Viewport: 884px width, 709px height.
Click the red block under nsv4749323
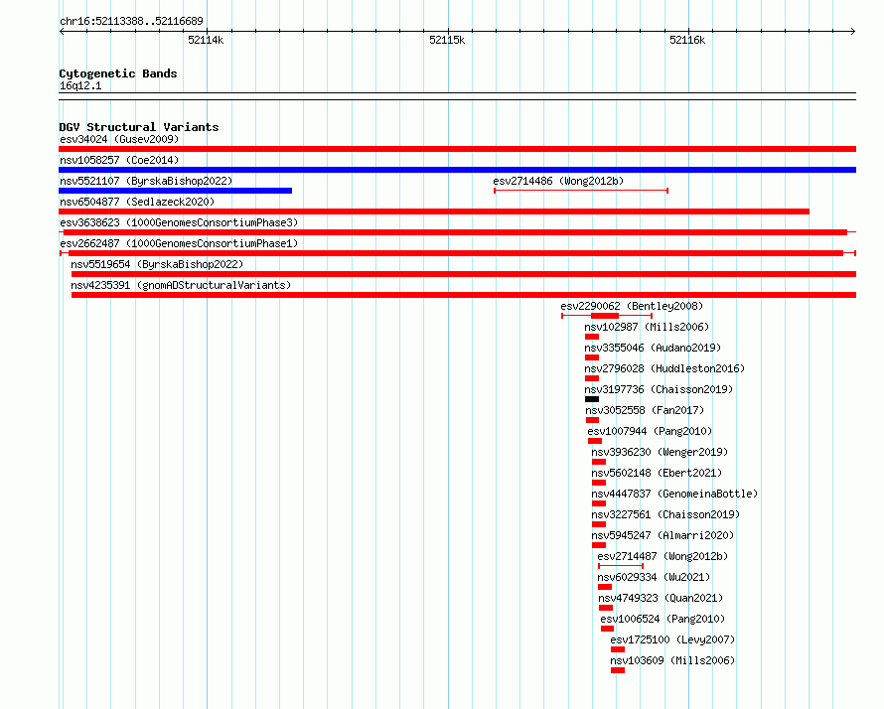606,608
